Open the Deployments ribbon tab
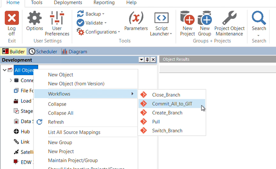 [x=68, y=3]
